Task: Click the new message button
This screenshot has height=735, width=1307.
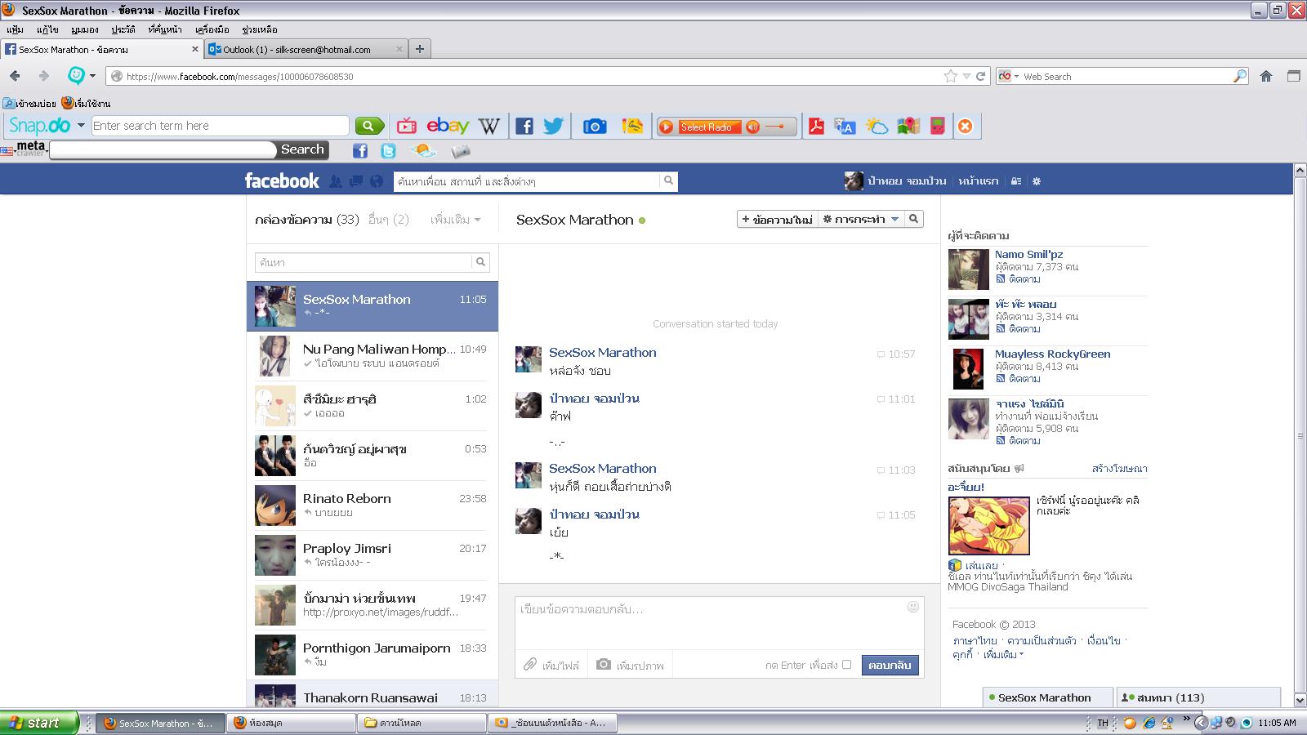Action: [778, 219]
